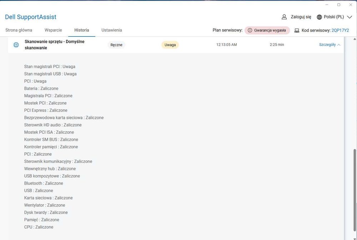Viewport: 357px width, 240px height.
Task: Click 'CPU : Zaliczone' result
Action: pos(39,227)
